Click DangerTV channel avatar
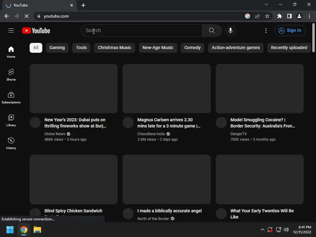 click(x=221, y=123)
